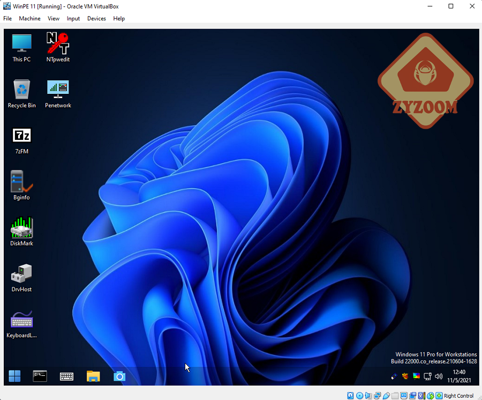Select the Bginfo desktop icon

pyautogui.click(x=21, y=186)
